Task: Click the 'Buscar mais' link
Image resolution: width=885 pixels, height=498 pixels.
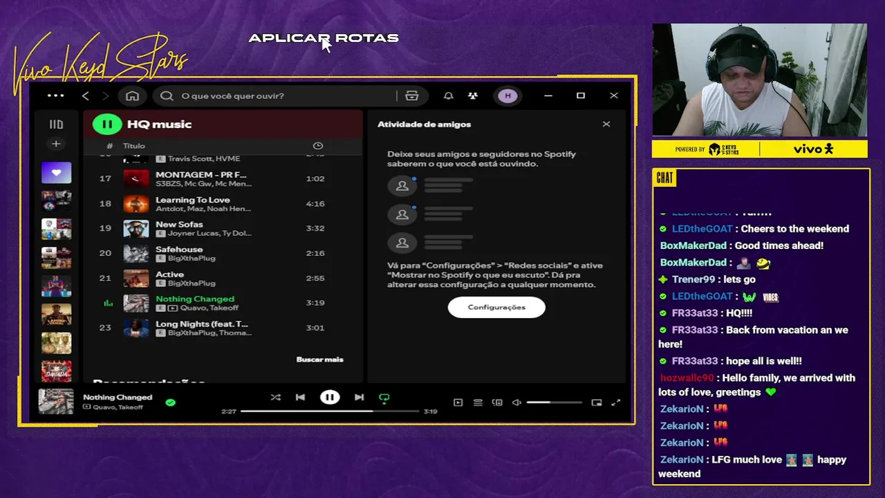Action: pyautogui.click(x=319, y=359)
